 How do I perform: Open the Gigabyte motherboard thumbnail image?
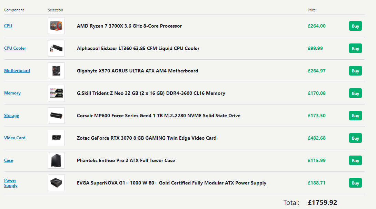(56, 71)
